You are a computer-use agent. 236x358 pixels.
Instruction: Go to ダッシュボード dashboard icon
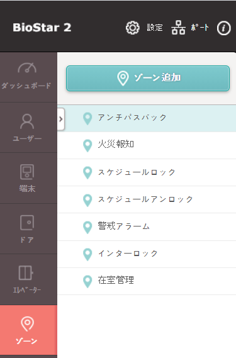point(27,68)
